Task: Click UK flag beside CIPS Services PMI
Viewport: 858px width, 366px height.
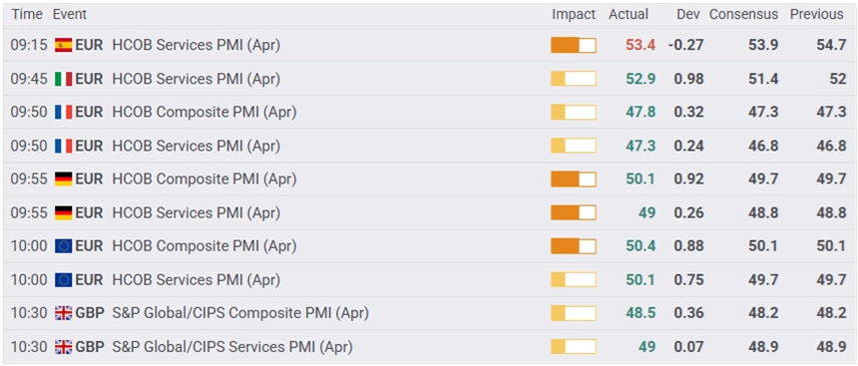Action: click(64, 347)
